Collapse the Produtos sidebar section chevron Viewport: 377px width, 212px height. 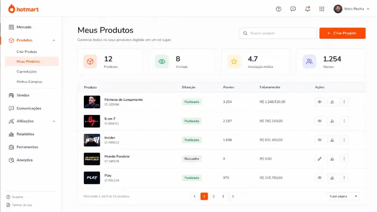coord(54,41)
